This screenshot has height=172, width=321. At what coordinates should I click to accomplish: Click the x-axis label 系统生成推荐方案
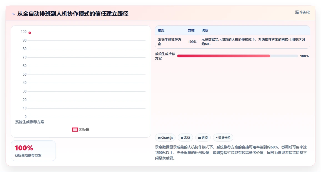(30, 122)
